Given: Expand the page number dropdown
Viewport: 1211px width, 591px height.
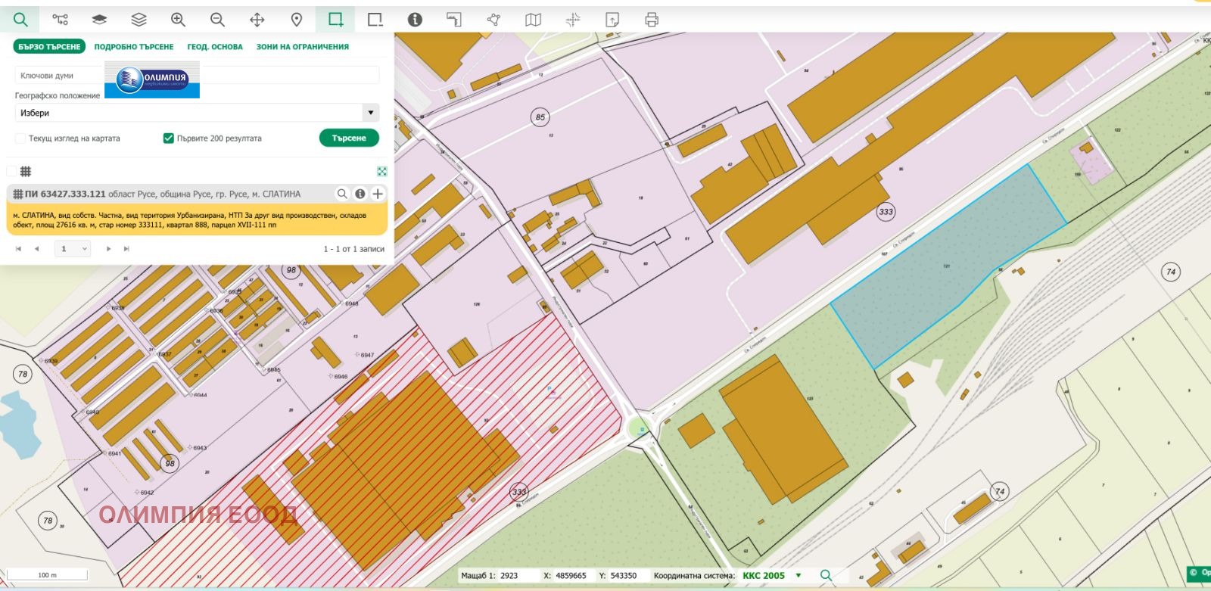Looking at the screenshot, I should point(73,249).
